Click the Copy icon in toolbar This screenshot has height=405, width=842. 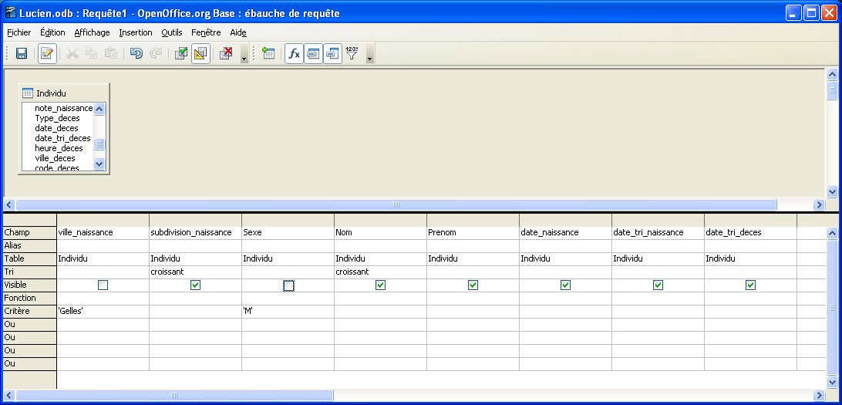point(91,54)
